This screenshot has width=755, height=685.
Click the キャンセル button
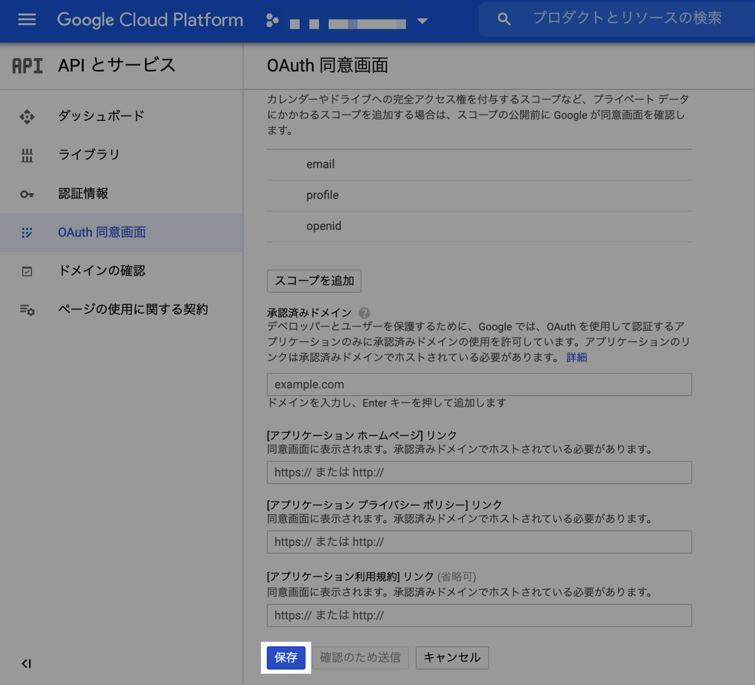(452, 658)
